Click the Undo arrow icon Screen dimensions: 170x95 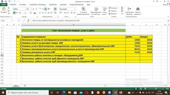coord(10,1)
